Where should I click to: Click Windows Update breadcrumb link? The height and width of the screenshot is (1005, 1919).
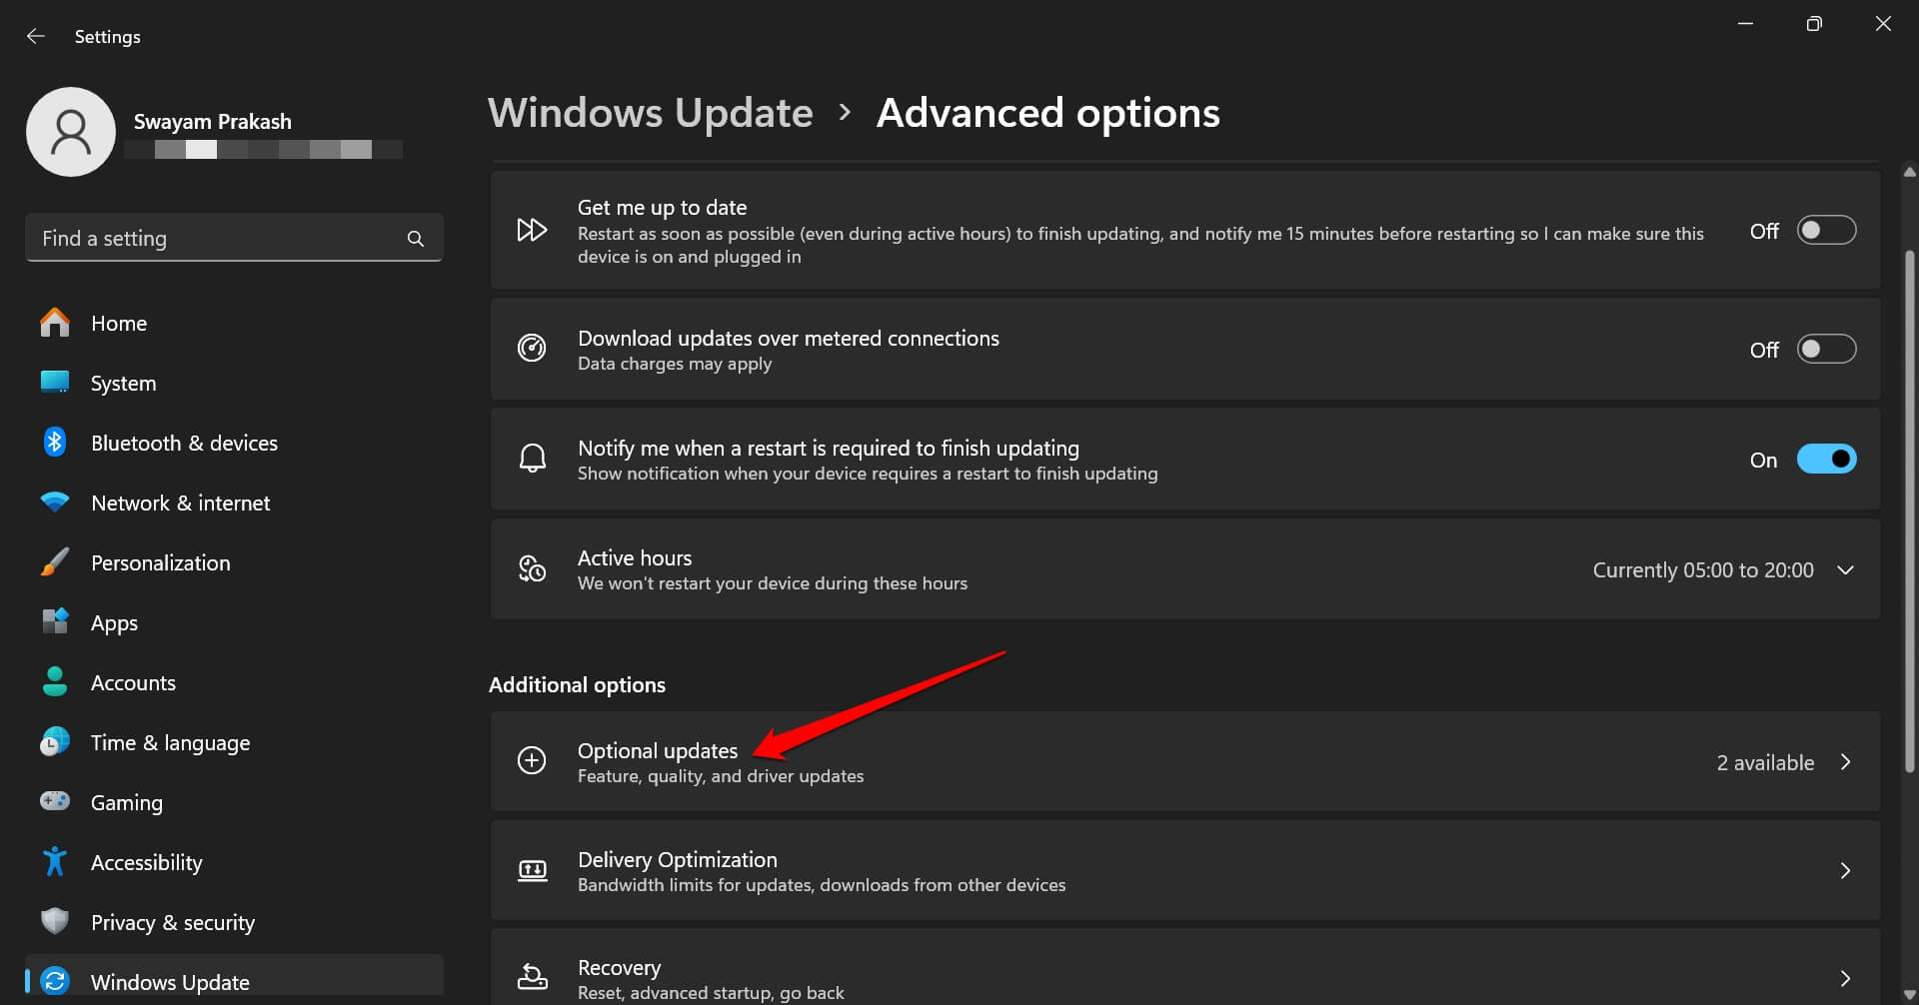pos(650,113)
